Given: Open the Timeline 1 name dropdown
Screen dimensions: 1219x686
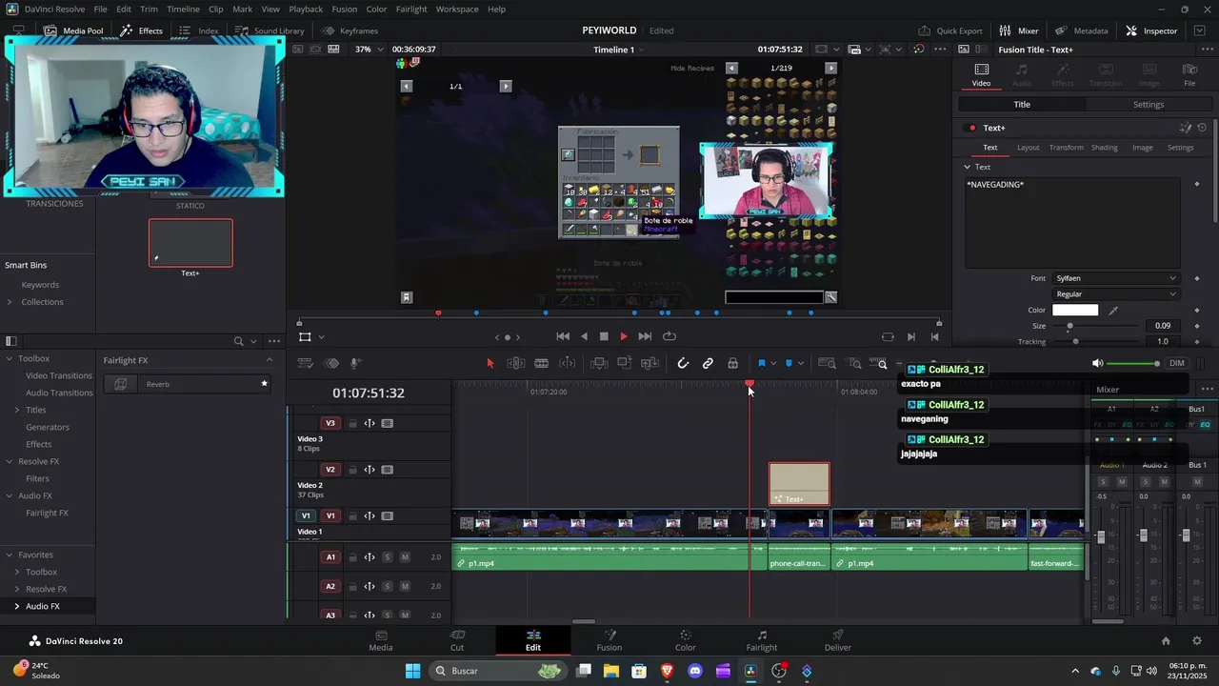Looking at the screenshot, I should point(619,50).
